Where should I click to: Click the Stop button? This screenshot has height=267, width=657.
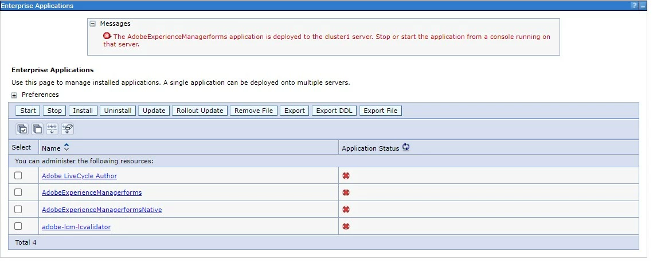click(x=54, y=111)
